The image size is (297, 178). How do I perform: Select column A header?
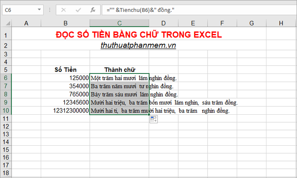click(26, 23)
